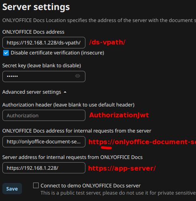This screenshot has width=196, height=201.
Task: Click 'ONLYOFFICE Docs address' label
Action: (x=33, y=32)
